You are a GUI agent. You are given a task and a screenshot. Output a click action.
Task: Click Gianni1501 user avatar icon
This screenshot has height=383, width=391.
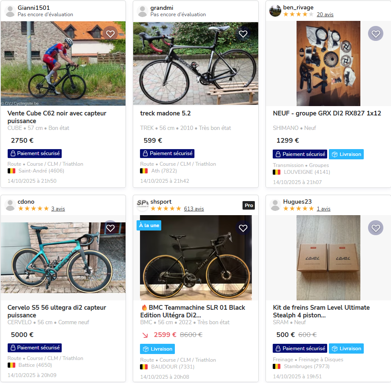10,11
